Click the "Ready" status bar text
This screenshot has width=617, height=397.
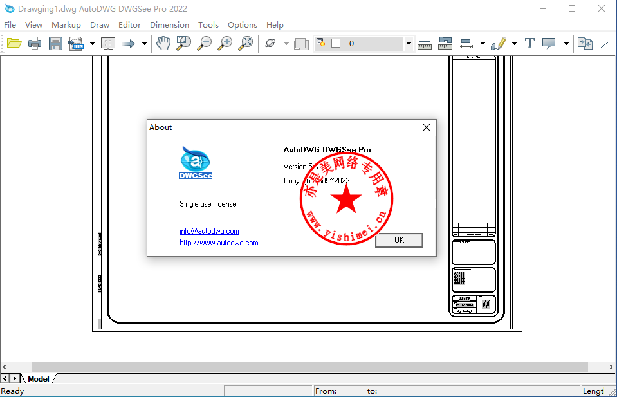[x=12, y=391]
